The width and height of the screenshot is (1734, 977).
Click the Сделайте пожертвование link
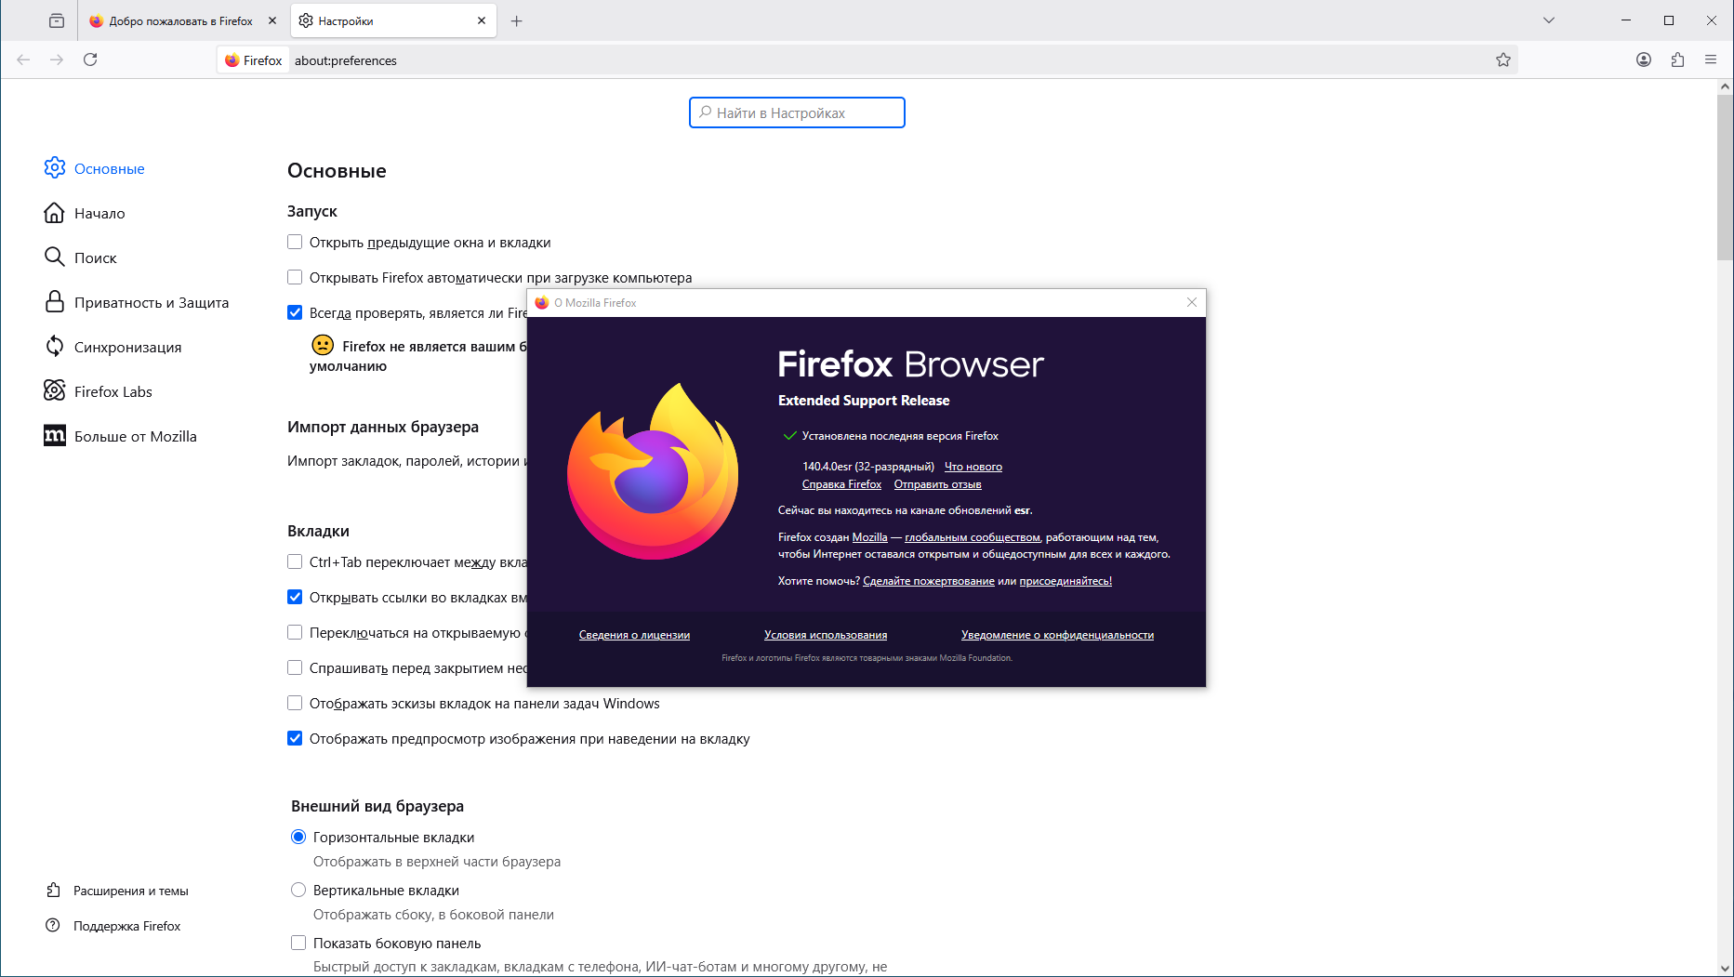point(929,581)
